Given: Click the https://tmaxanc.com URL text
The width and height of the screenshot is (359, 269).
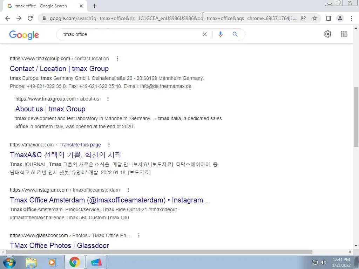Looking at the screenshot, I should pyautogui.click(x=32, y=145).
